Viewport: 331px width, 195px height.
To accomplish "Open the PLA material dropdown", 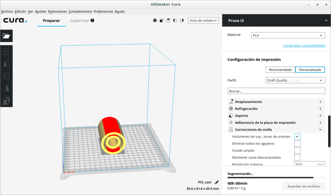I will pos(288,35).
